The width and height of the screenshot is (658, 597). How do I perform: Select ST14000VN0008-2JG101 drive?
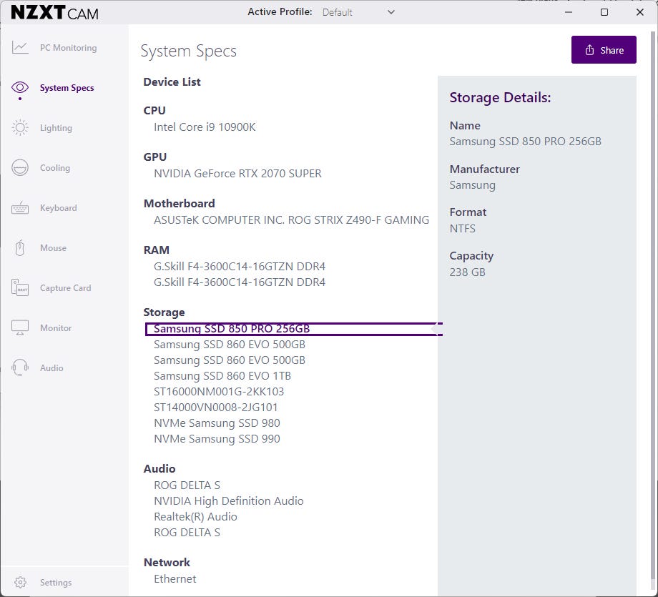(216, 408)
